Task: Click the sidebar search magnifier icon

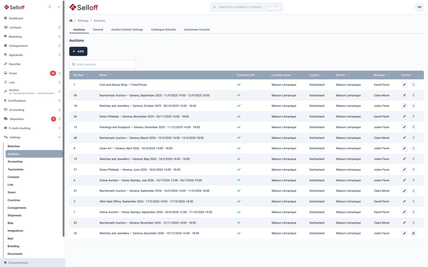Action: coord(50,7)
